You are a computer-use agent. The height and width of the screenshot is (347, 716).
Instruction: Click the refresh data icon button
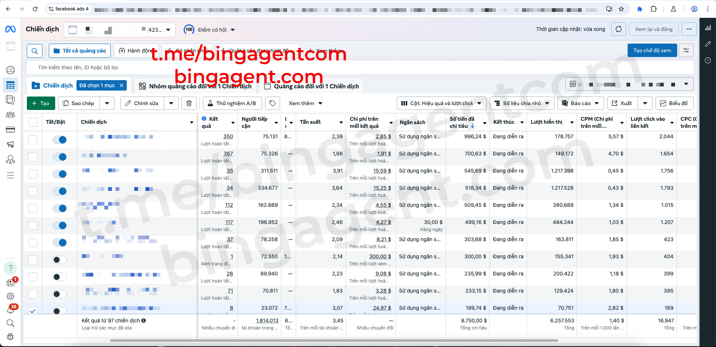[619, 29]
